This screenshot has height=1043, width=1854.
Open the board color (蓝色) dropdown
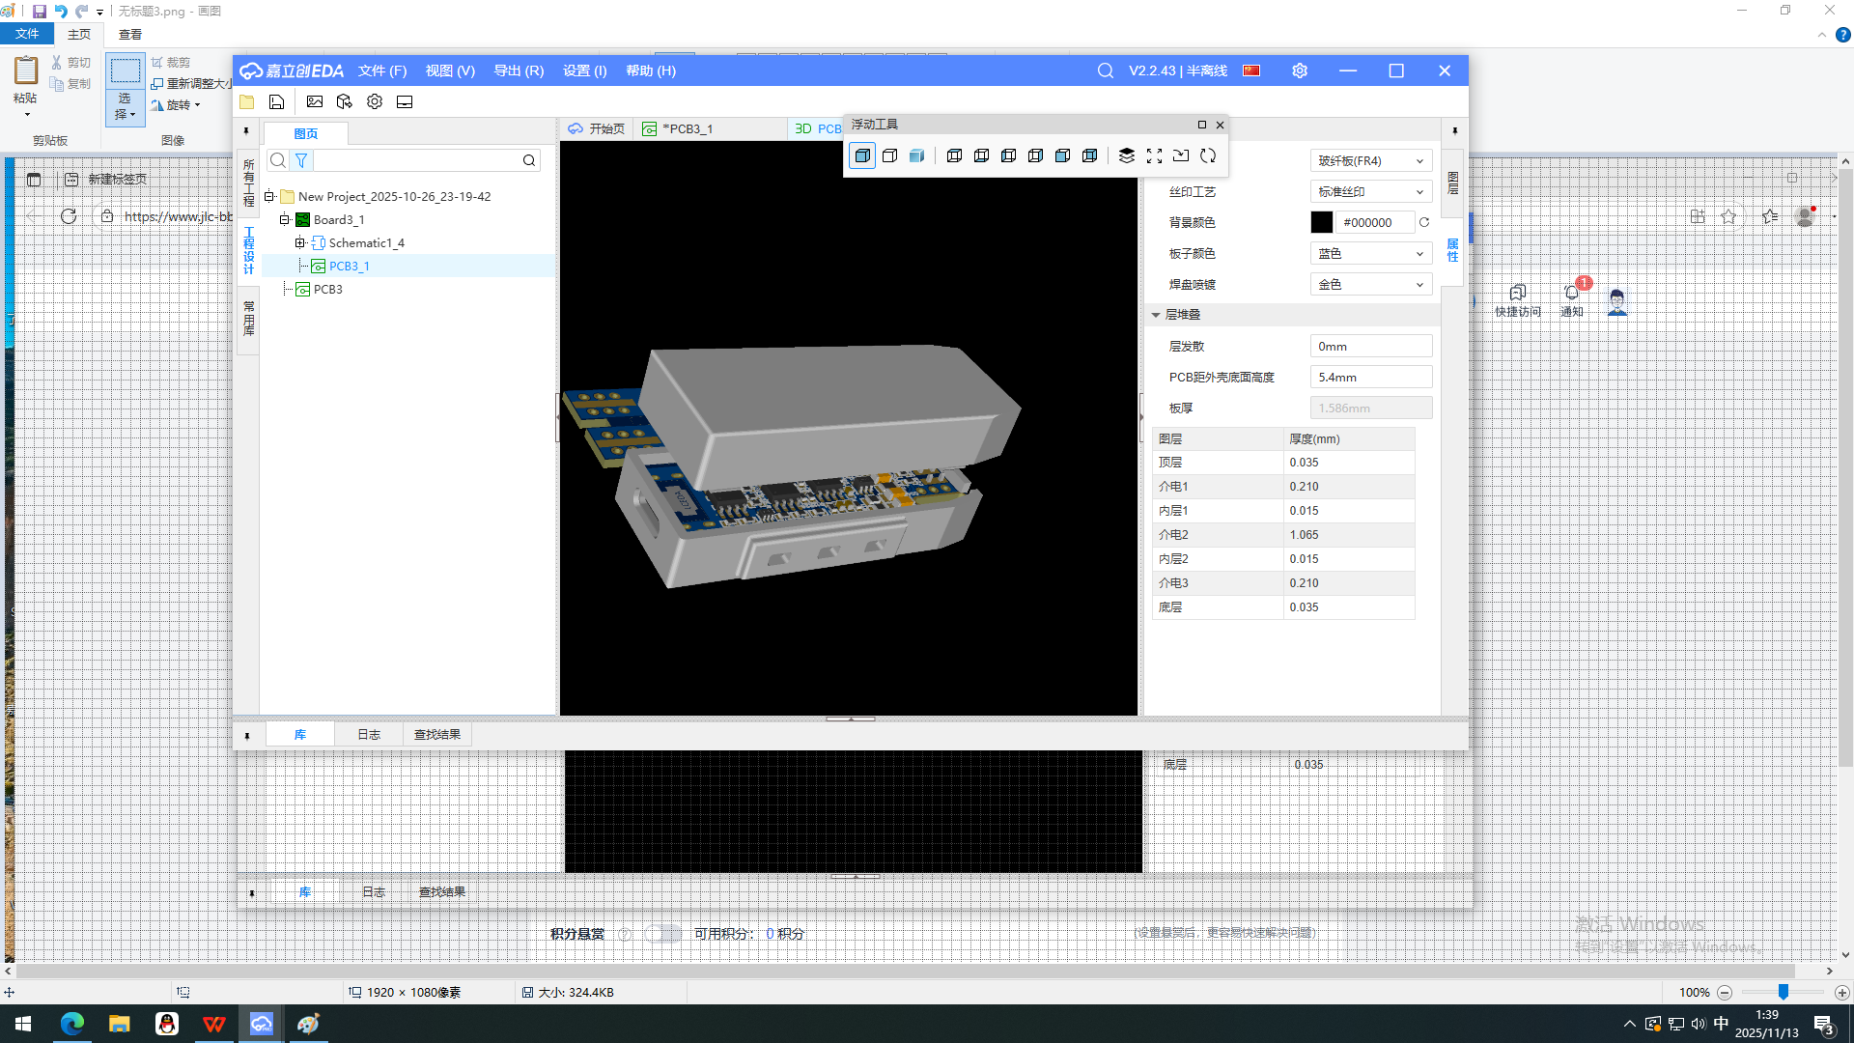click(1370, 253)
